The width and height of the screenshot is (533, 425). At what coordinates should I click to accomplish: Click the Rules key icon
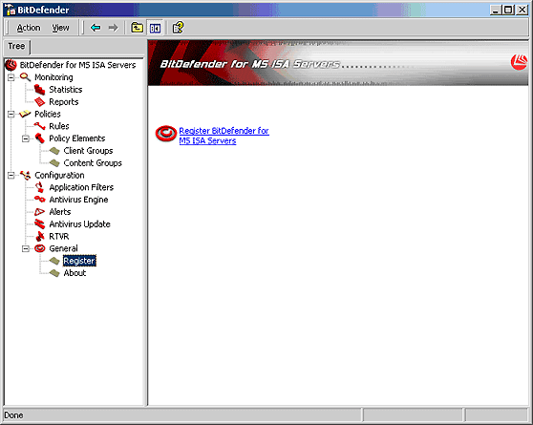tap(39, 126)
